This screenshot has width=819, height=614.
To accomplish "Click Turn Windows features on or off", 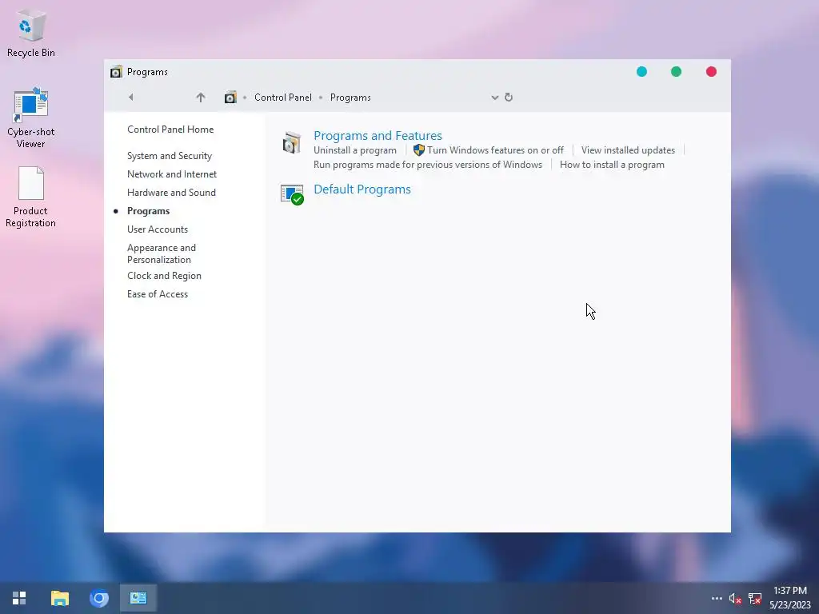I will (x=495, y=150).
